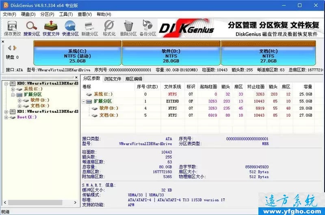
Task: Close the disk map panel with X
Action: pyautogui.click(x=3, y=42)
